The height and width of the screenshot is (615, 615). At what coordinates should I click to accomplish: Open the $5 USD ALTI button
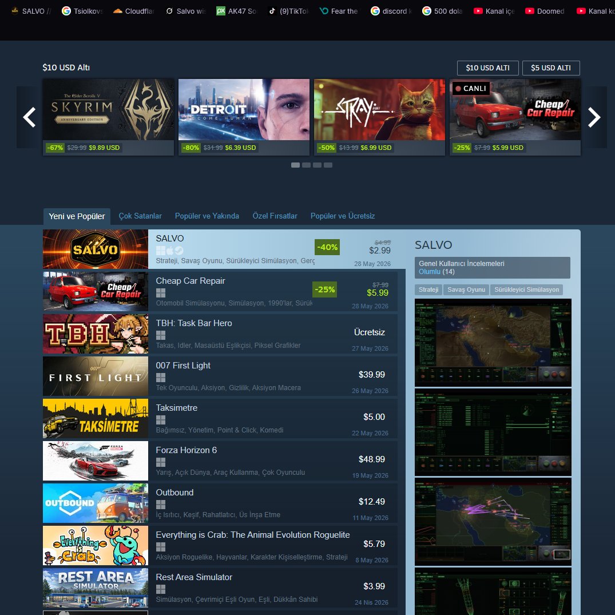(551, 68)
